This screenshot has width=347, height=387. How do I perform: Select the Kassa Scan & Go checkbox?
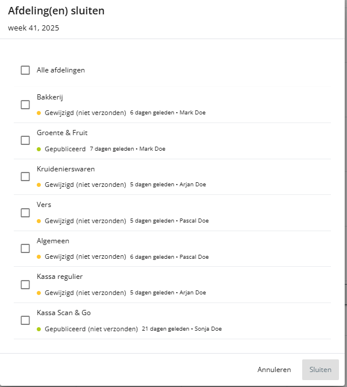(25, 320)
